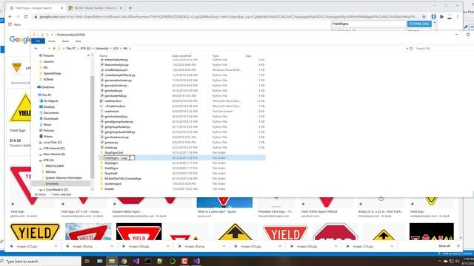Sort by the Type column header

coord(216,56)
